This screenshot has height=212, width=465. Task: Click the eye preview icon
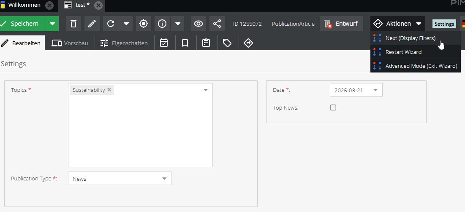[x=199, y=24]
